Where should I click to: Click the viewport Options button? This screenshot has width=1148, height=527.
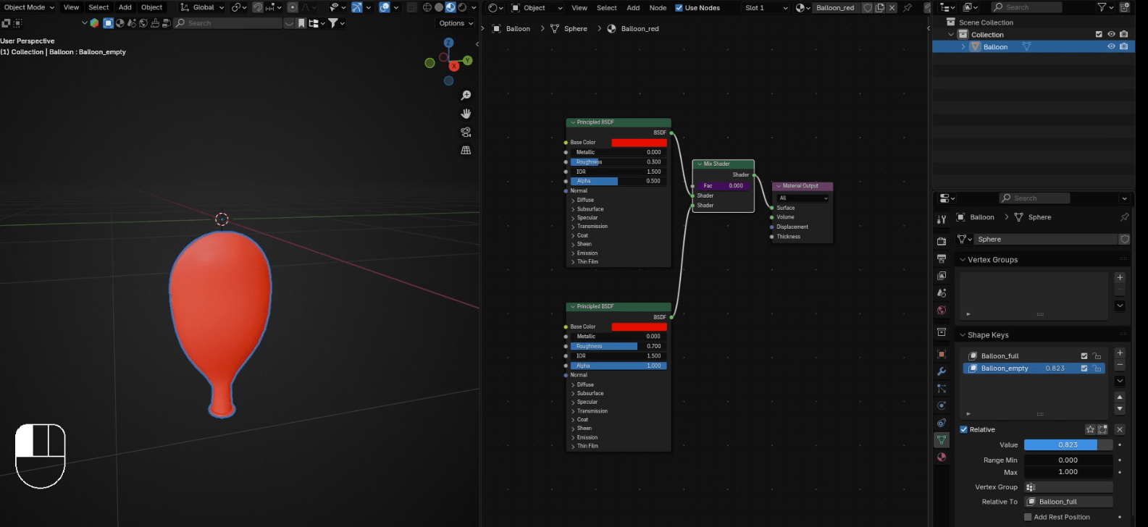pyautogui.click(x=456, y=23)
